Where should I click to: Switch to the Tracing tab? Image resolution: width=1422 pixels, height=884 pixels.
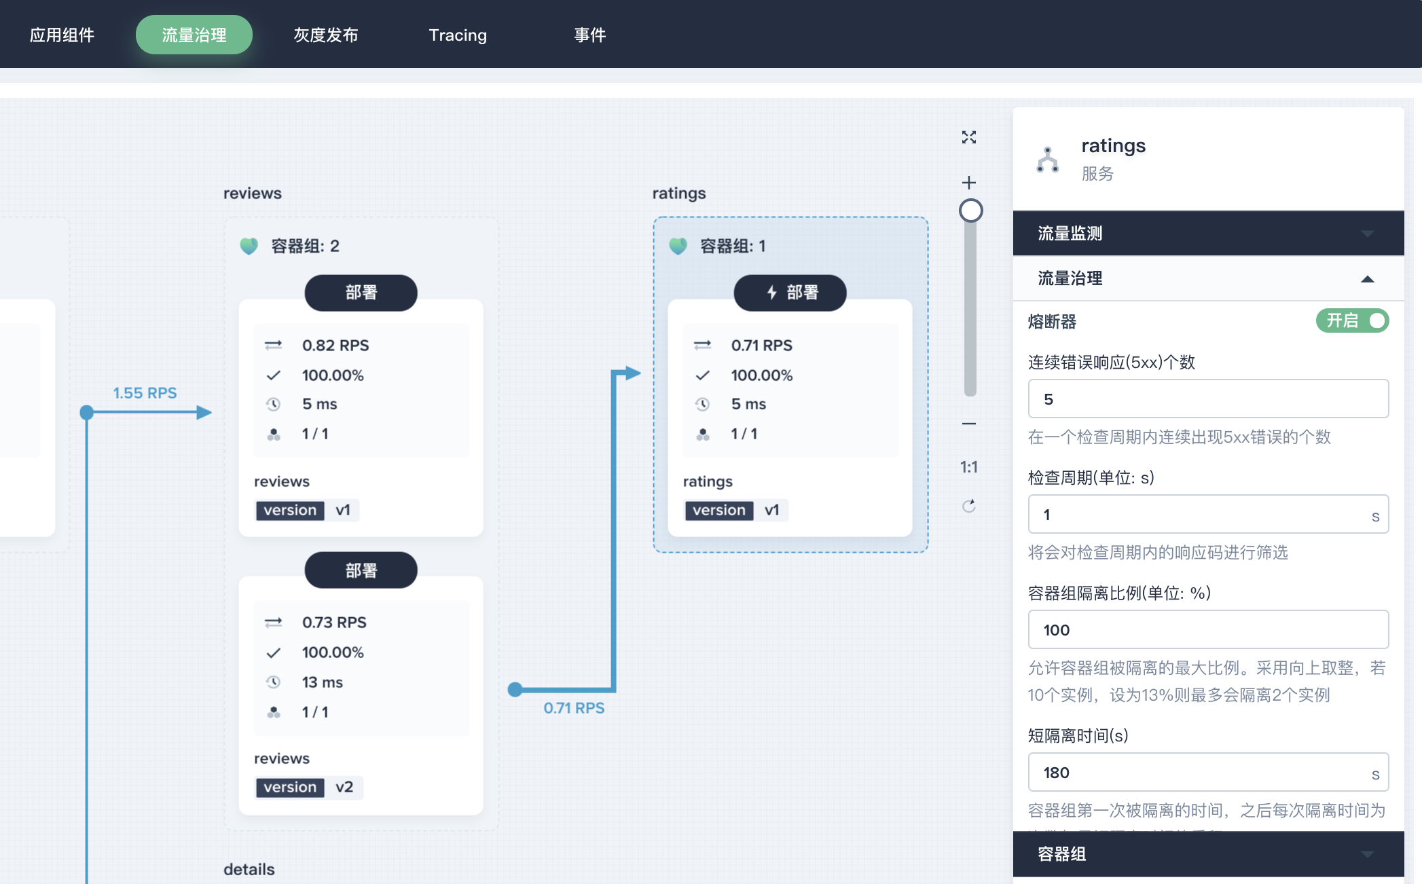(458, 35)
